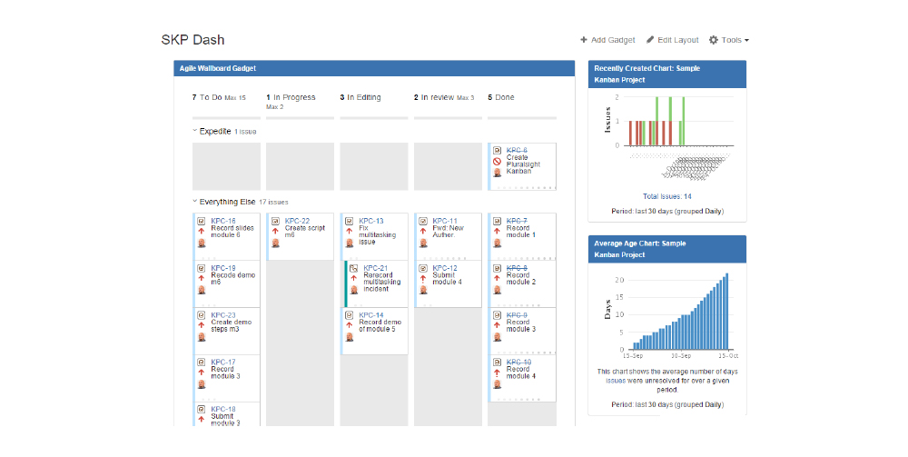
Task: Click the task type icon on KPC-11
Action: click(423, 222)
